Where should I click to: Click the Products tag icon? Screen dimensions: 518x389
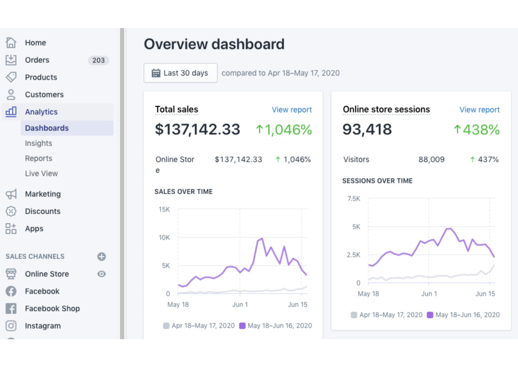tap(11, 77)
